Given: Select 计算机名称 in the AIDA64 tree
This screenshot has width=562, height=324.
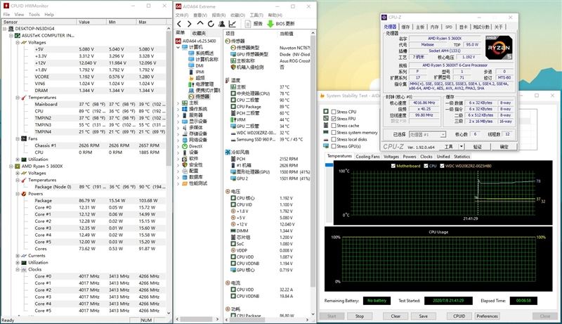Looking at the screenshot, I should (207, 59).
